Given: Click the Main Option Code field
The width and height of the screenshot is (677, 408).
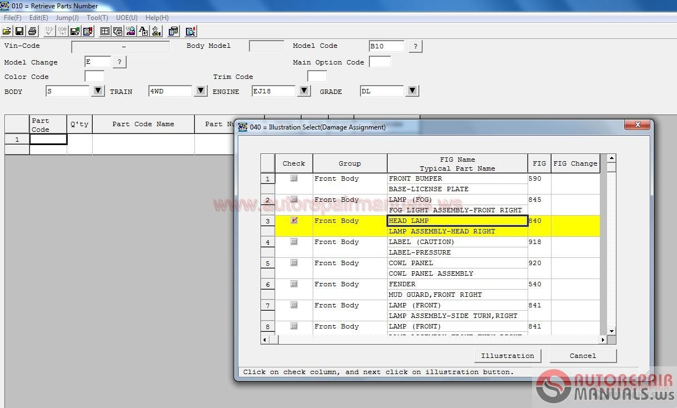Looking at the screenshot, I should (380, 62).
